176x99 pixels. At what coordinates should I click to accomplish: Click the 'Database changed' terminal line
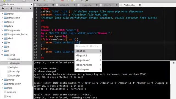click(45, 71)
